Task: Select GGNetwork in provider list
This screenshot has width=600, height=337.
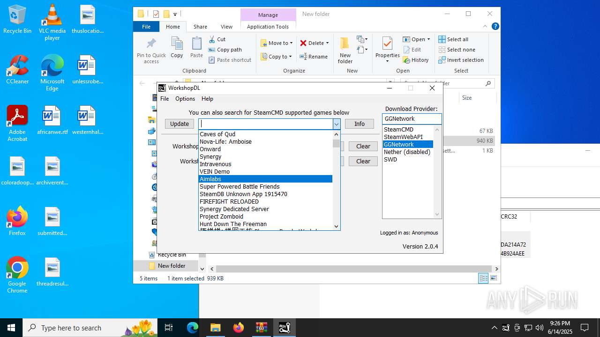Action: click(408, 144)
